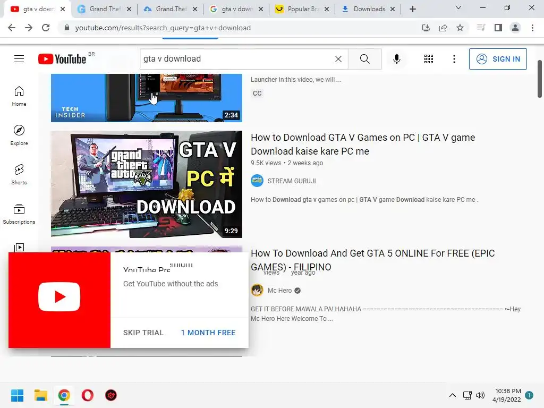The image size is (544, 408).
Task: Click the CC closed captions badge
Action: pos(257,93)
